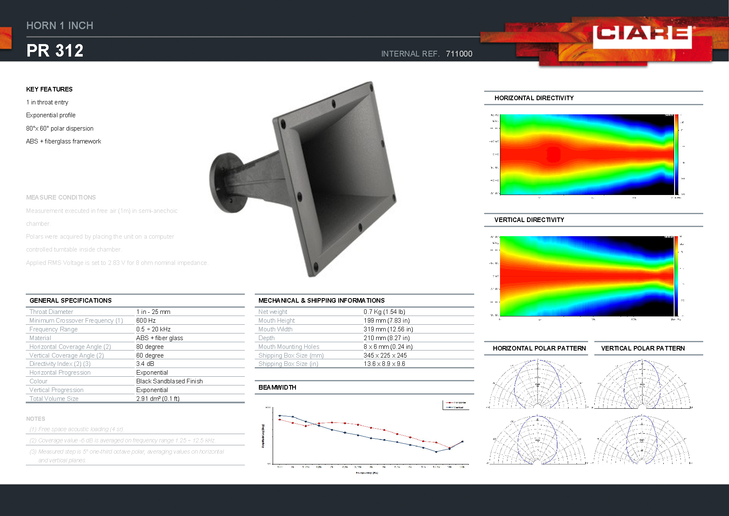729x516 pixels.
Task: Click the 'VERTICAL DIRECTIVITY' section heading
Action: tap(529, 220)
